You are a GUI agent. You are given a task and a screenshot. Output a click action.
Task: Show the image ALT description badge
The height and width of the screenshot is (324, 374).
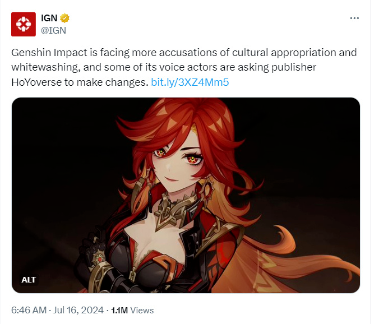tap(29, 280)
